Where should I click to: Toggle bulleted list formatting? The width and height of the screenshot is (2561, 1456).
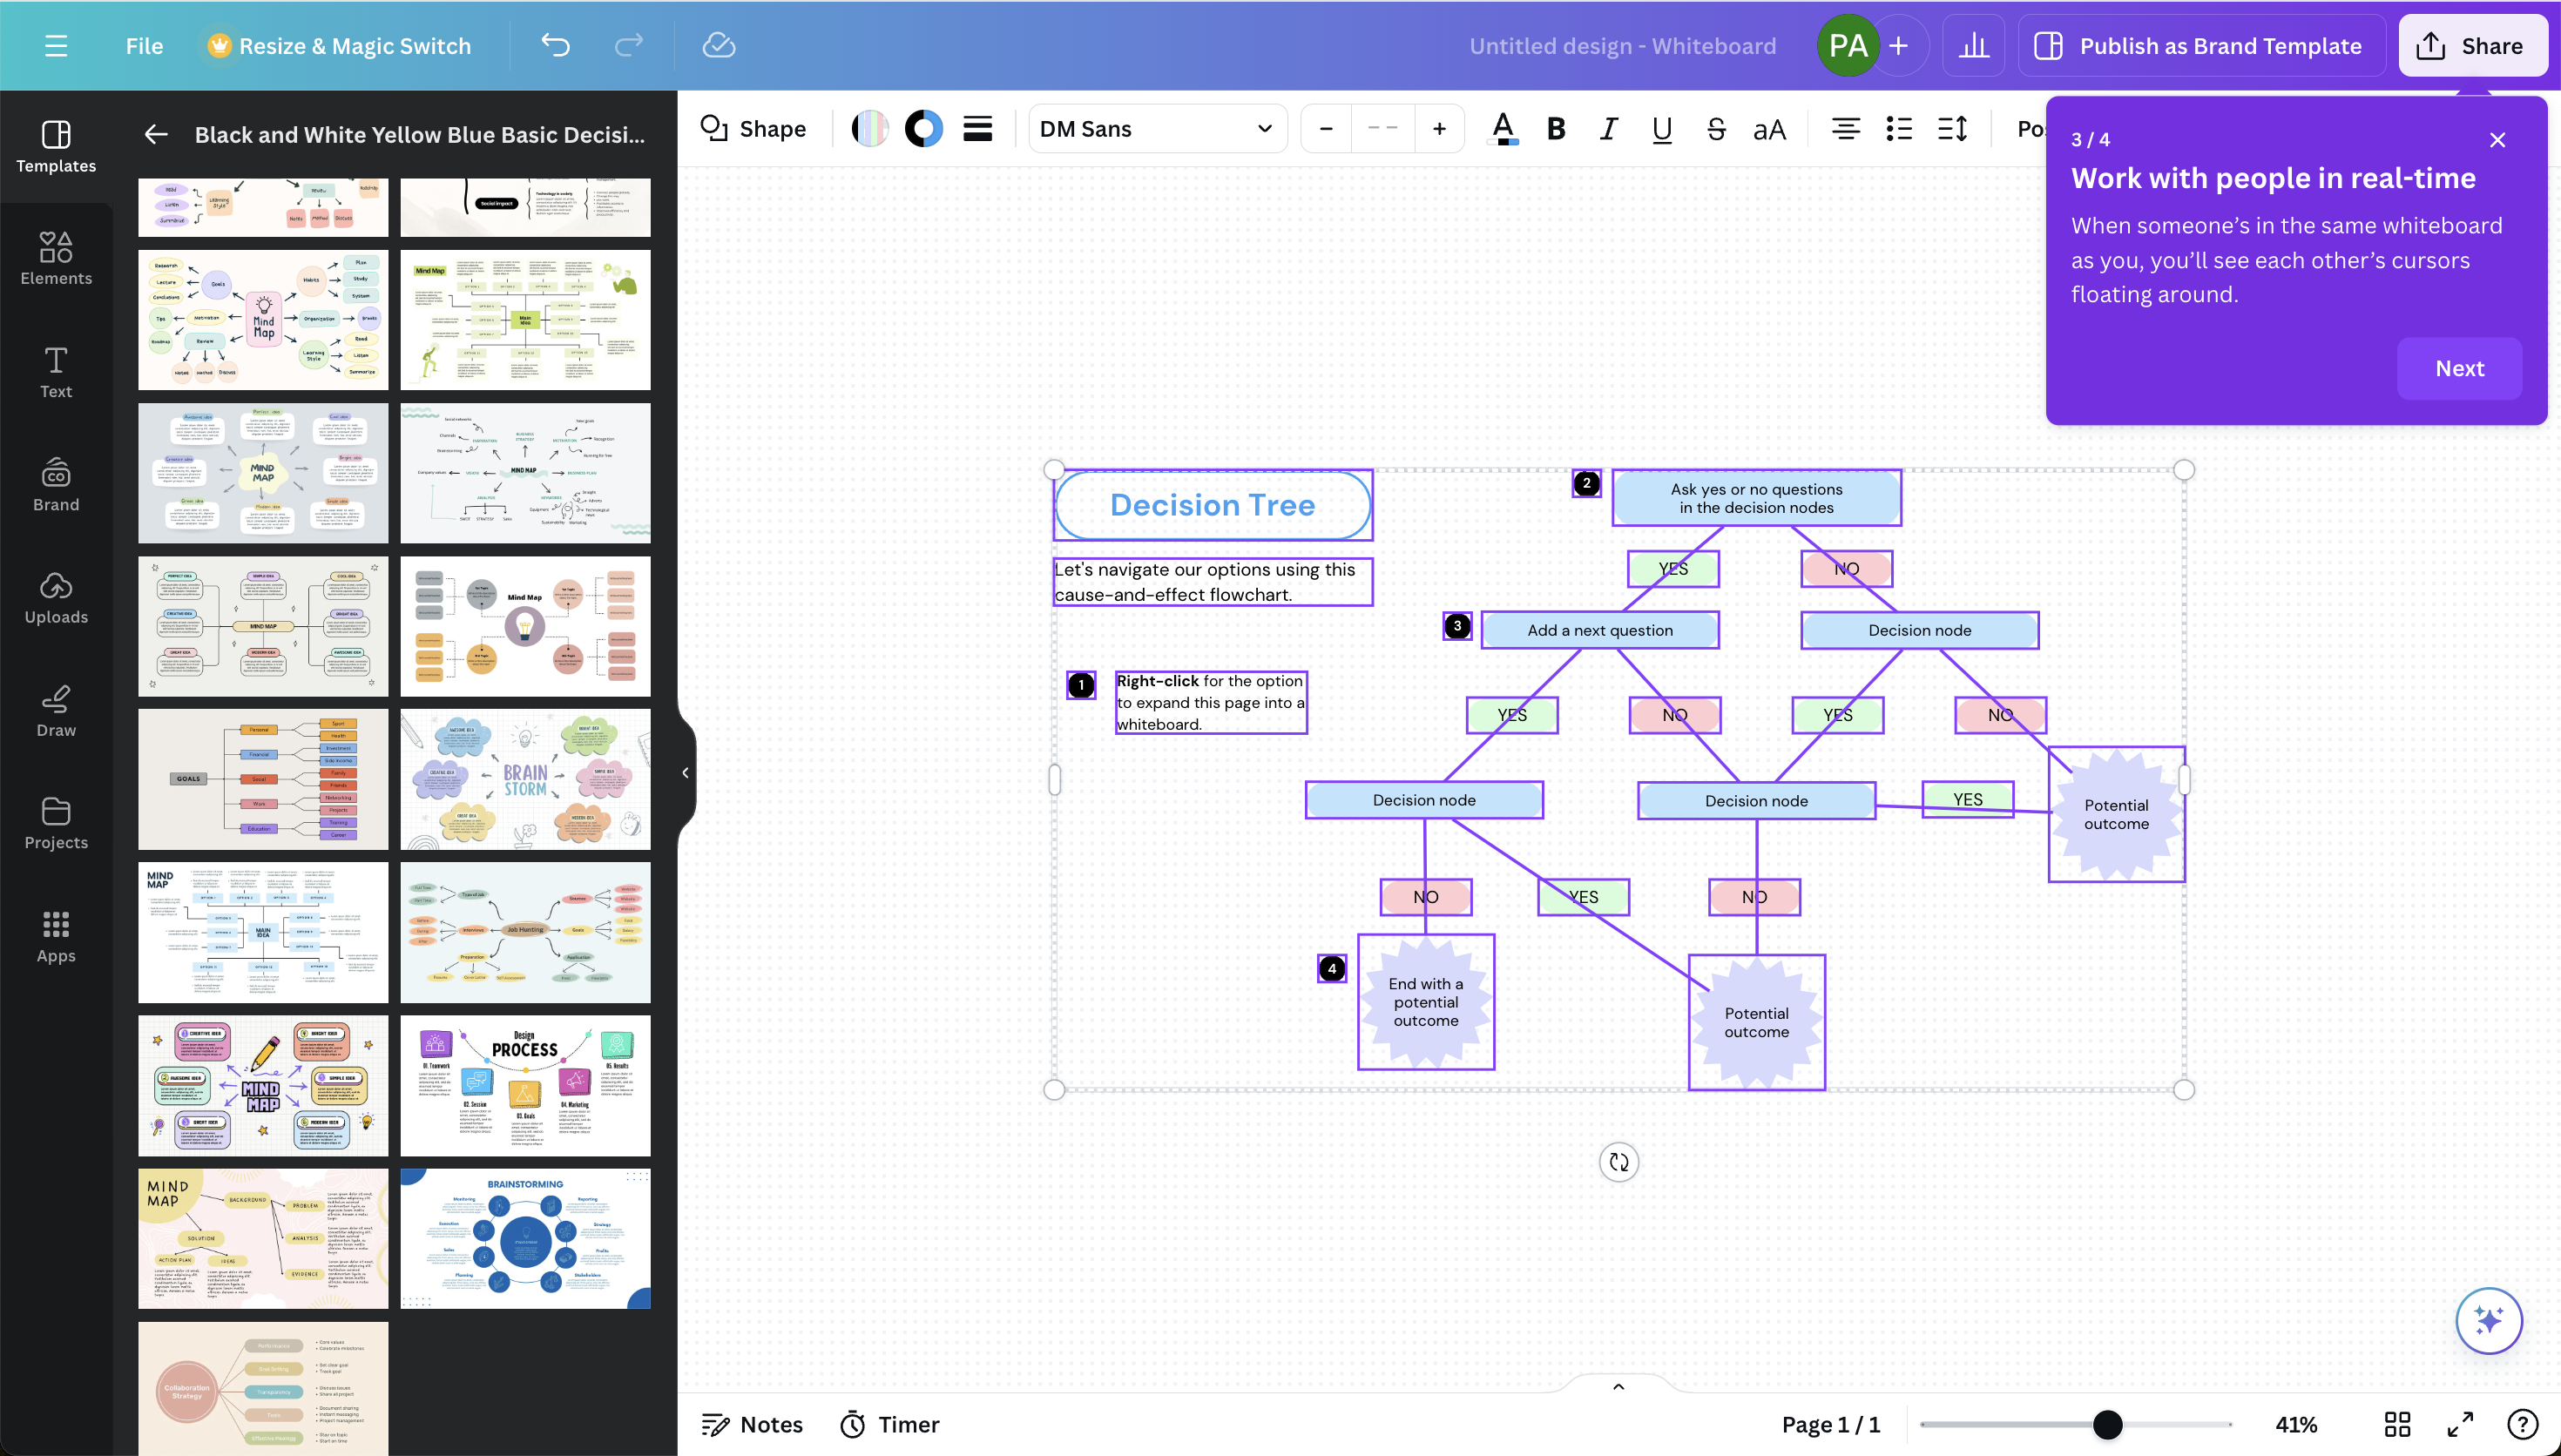tap(1899, 129)
